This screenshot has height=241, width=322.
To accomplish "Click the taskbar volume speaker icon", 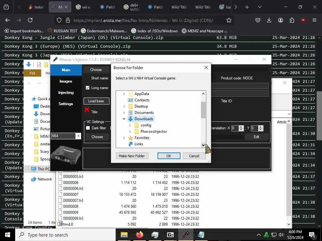I will pos(281,235).
